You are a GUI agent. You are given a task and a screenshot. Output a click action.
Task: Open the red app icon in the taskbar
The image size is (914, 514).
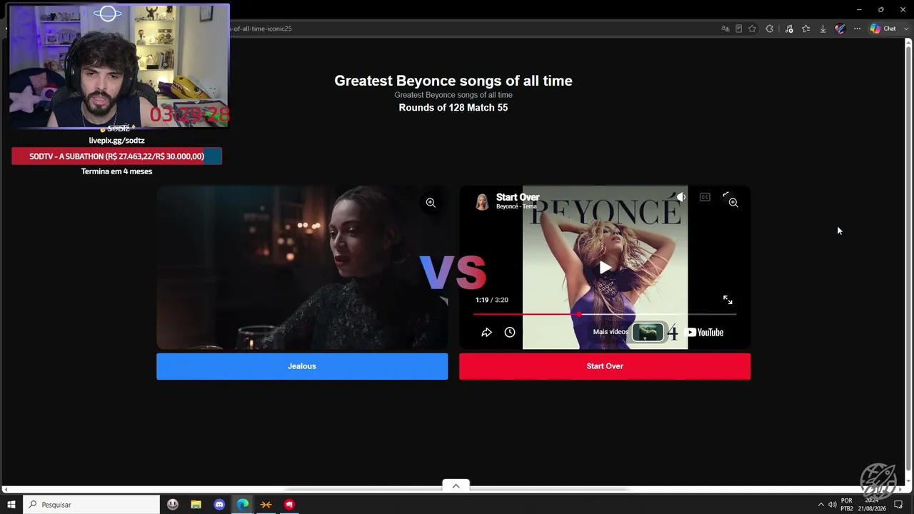point(289,505)
